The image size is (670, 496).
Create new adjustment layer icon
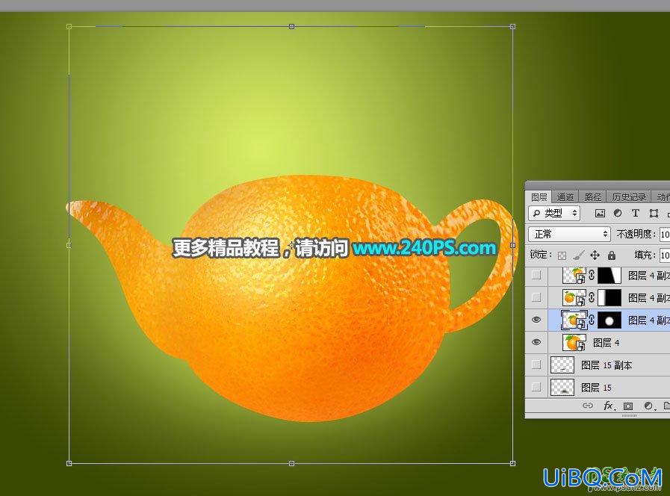tap(648, 406)
